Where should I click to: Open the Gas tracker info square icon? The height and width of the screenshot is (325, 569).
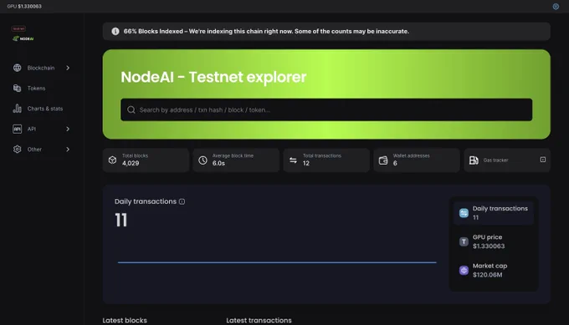click(x=542, y=160)
